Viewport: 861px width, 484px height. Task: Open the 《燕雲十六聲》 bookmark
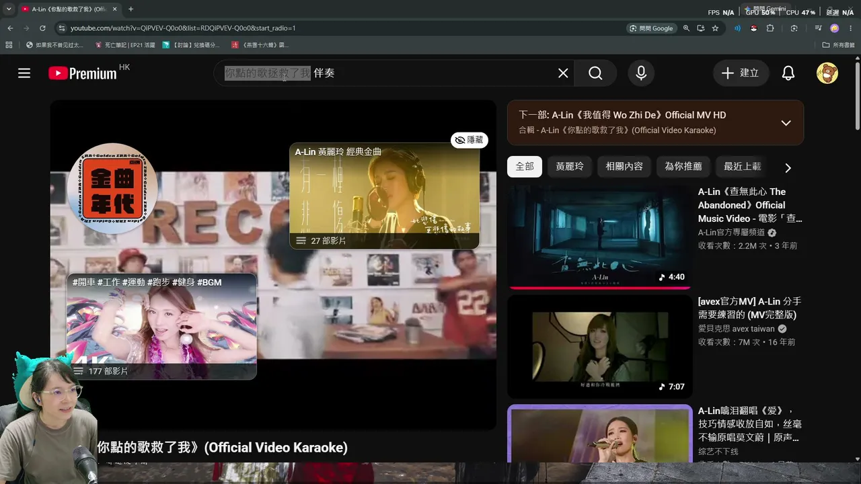point(260,45)
